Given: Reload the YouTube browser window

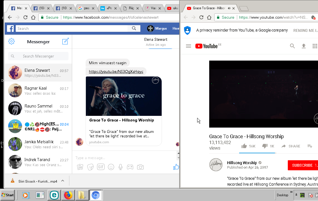Looking at the screenshot, I should pos(201,17).
